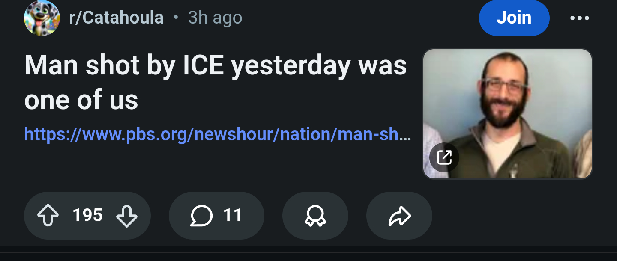Screen dimensions: 617x261
Task: Tap the upvote arrow on the post
Action: point(48,215)
